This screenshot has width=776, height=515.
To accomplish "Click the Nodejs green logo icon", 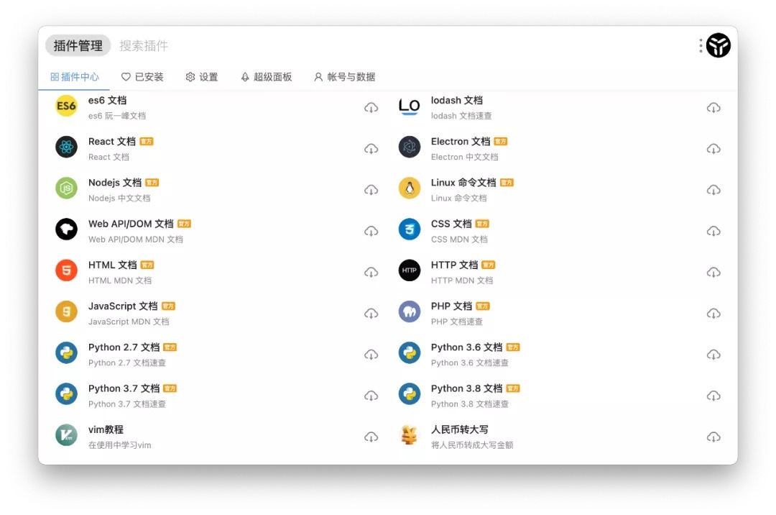I will click(x=66, y=188).
